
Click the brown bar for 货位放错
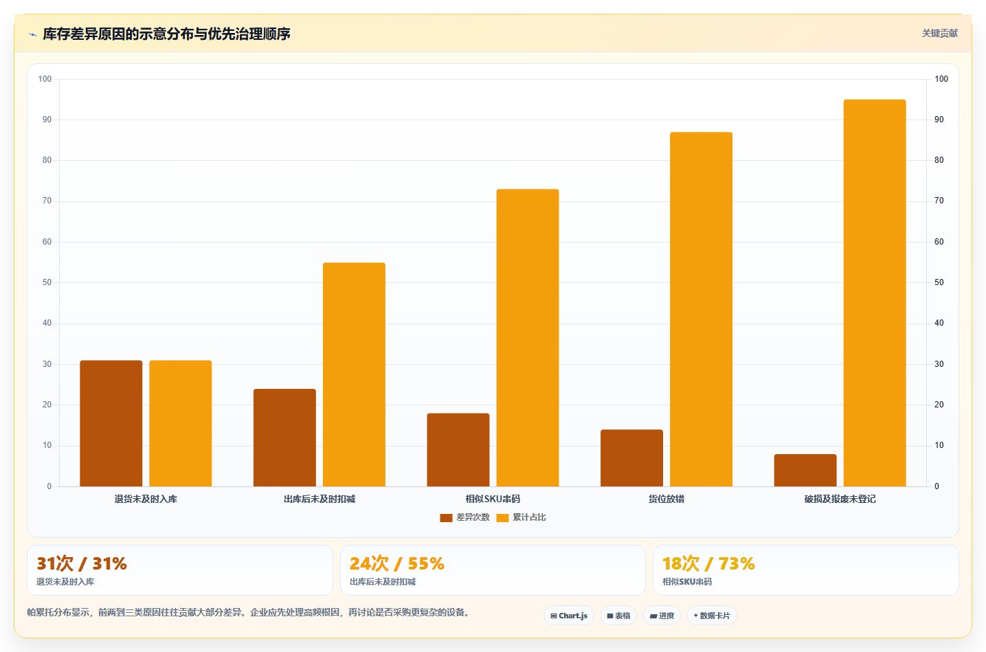click(x=631, y=458)
